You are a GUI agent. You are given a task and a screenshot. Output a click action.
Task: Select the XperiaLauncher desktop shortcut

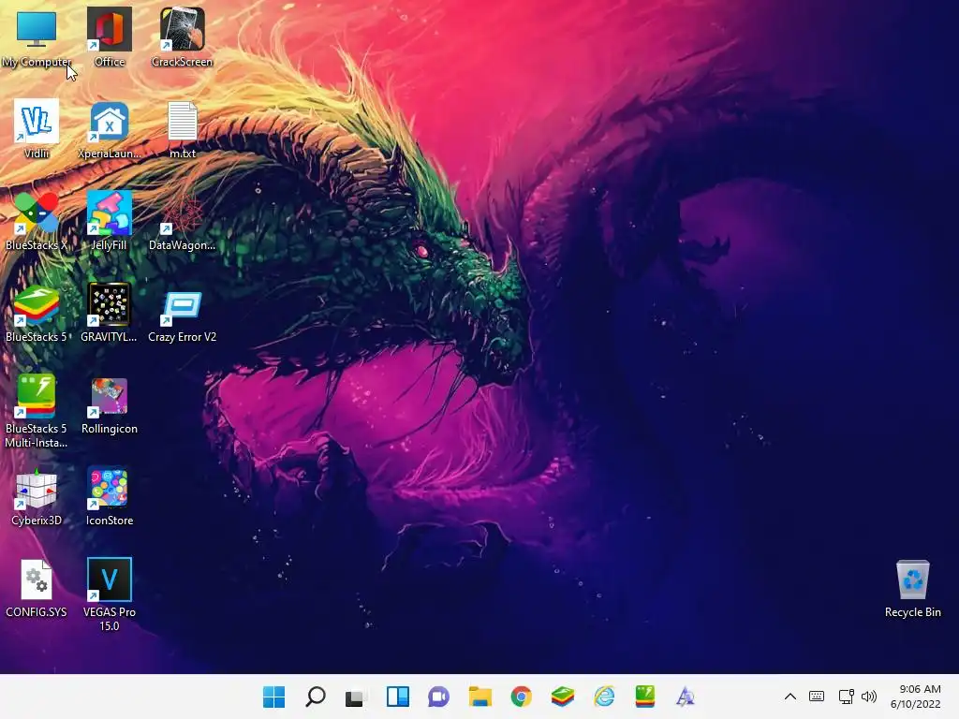point(110,129)
